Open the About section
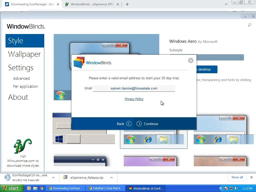The height and width of the screenshot is (192, 256). 18,97
